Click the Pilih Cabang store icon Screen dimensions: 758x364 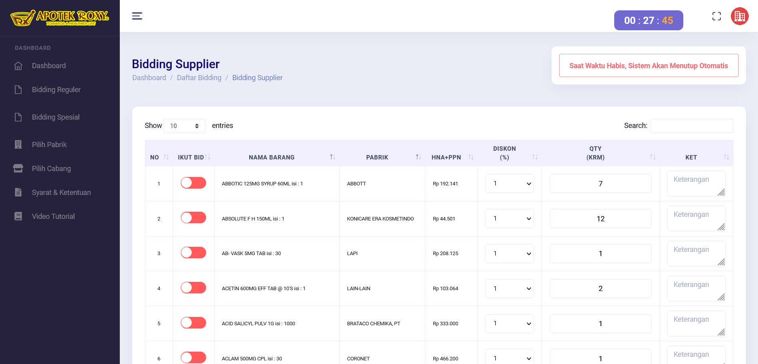click(18, 169)
